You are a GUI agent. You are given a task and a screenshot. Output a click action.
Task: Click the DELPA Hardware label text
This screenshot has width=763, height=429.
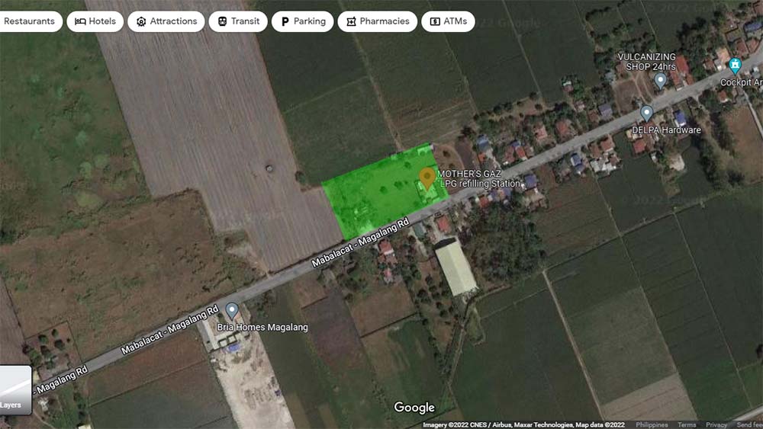click(x=666, y=130)
